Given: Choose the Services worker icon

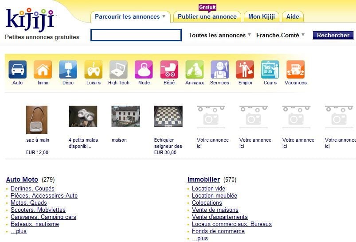Looking at the screenshot, I should click(x=219, y=70).
